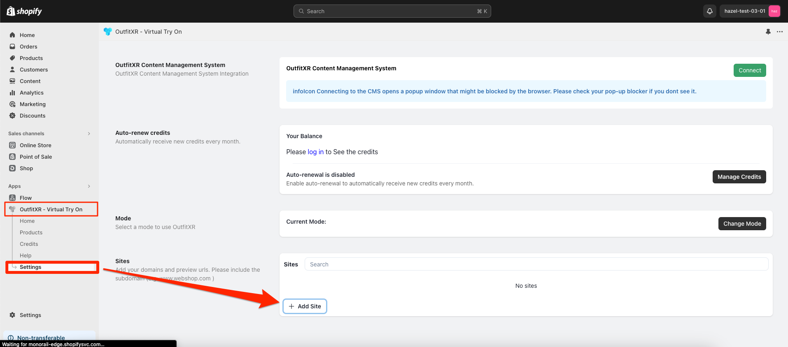The width and height of the screenshot is (788, 347).
Task: Click the Orders inbox icon
Action: [12, 46]
